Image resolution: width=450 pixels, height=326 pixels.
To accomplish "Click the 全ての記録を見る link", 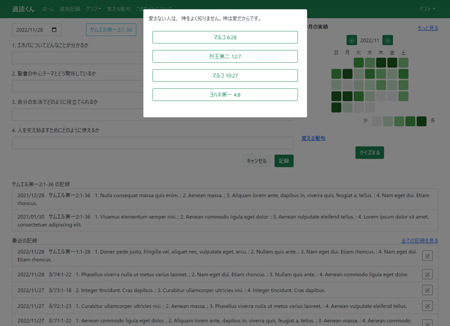I will (x=419, y=241).
